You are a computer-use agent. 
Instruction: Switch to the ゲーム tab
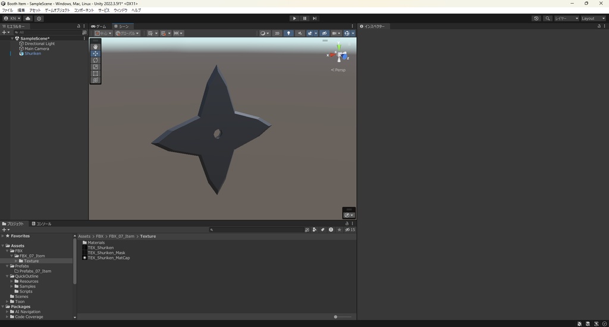[99, 26]
